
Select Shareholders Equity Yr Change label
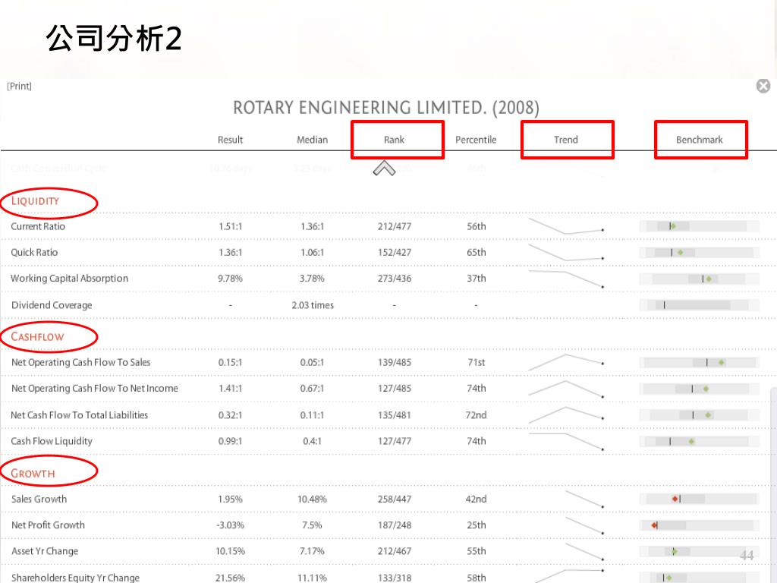[x=75, y=578]
